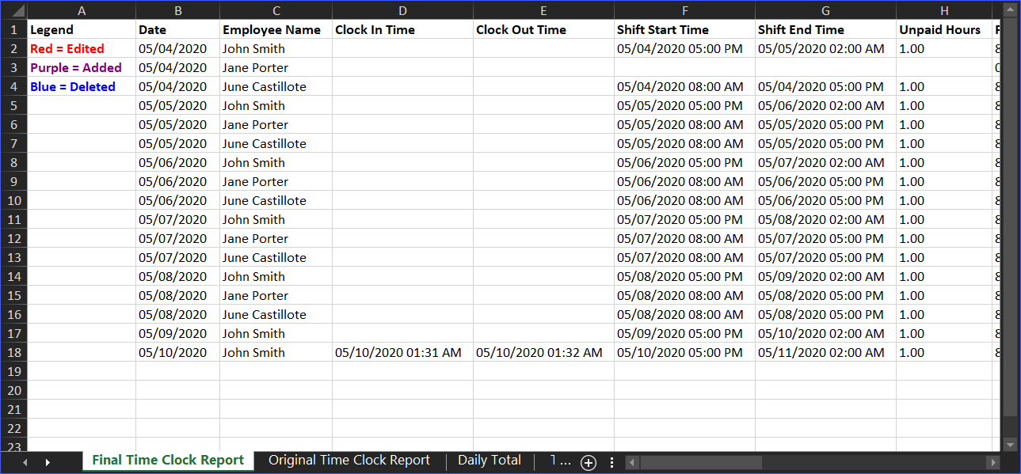
Task: Select the Shift End Time header cell
Action: pyautogui.click(x=825, y=30)
